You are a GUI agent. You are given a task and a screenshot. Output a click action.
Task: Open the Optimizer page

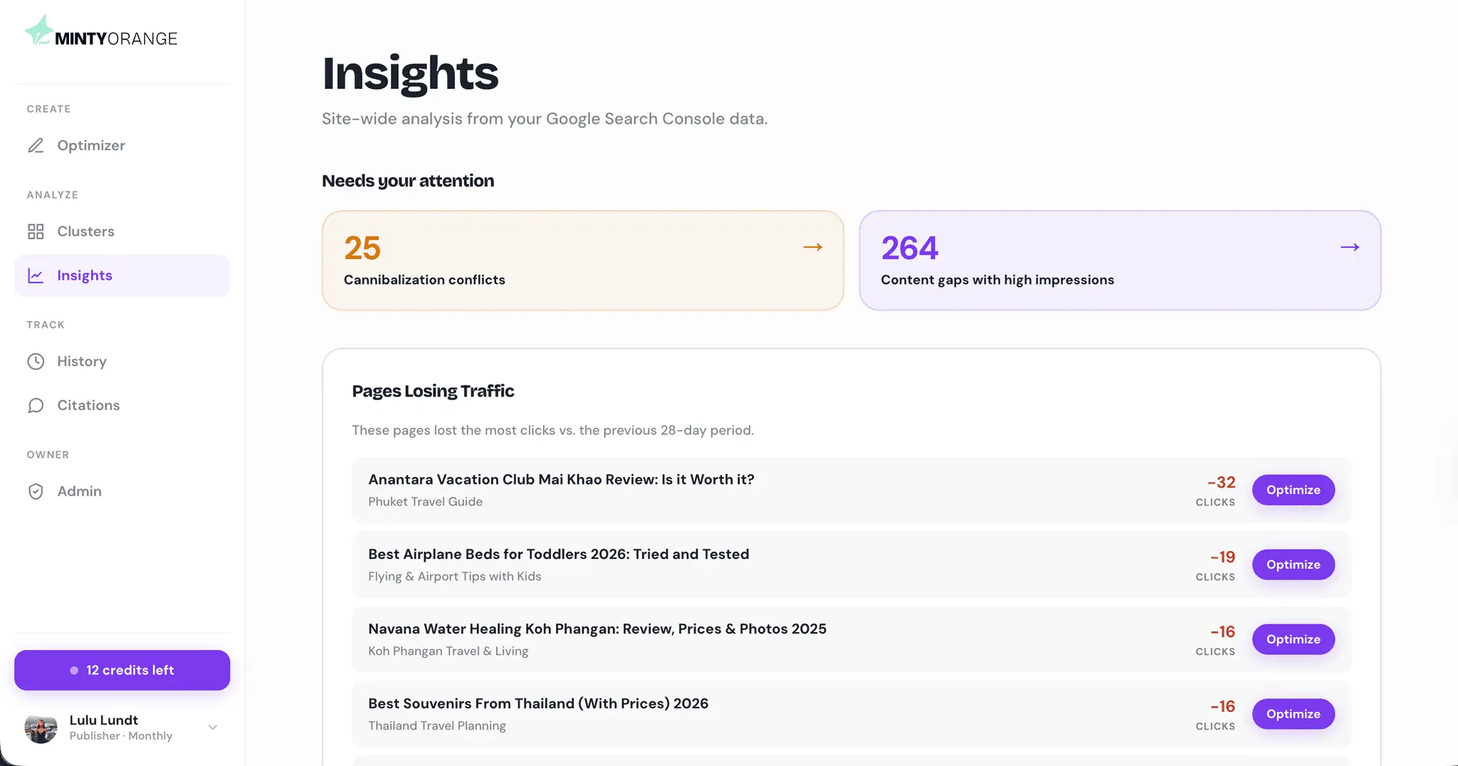[122, 145]
